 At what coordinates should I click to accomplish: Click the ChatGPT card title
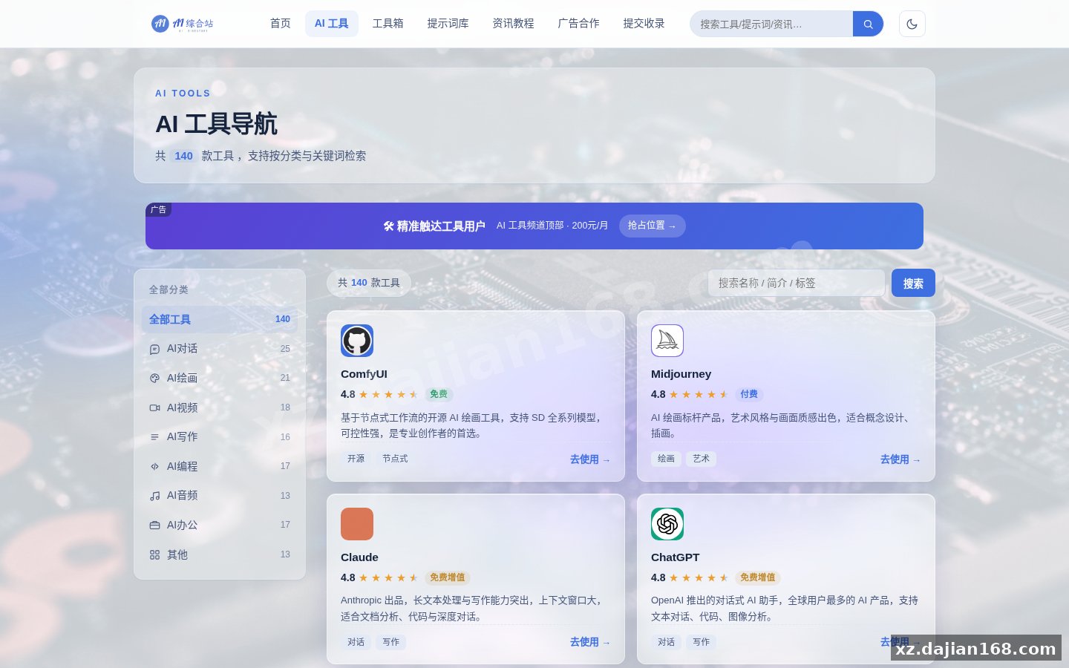(675, 557)
